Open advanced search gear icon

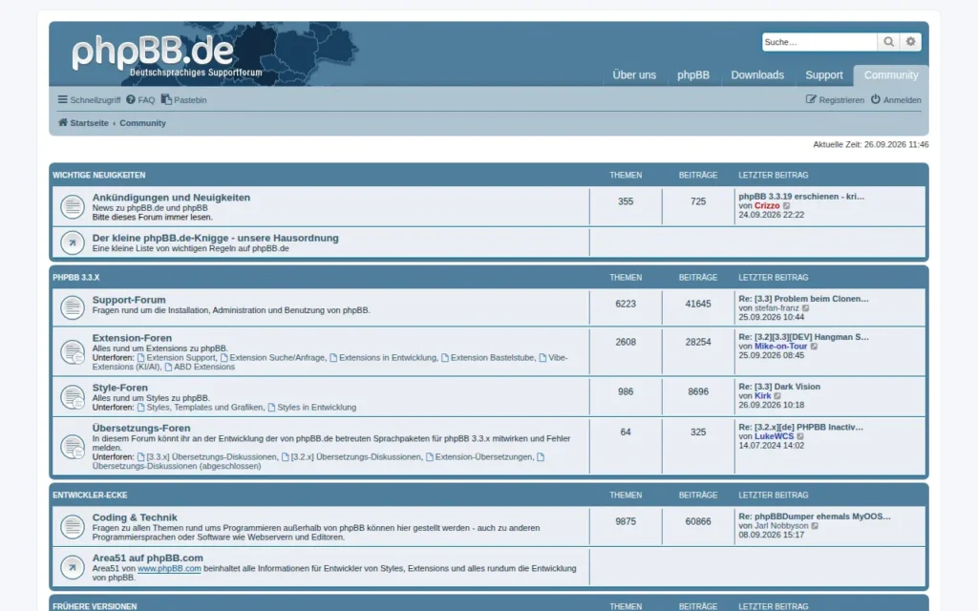pos(910,42)
